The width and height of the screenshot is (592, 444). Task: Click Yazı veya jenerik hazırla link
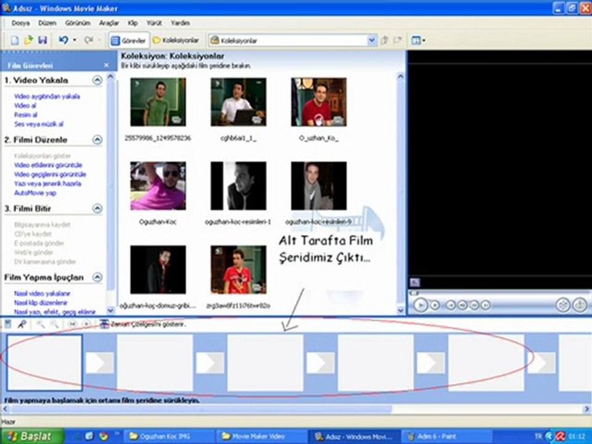(47, 184)
